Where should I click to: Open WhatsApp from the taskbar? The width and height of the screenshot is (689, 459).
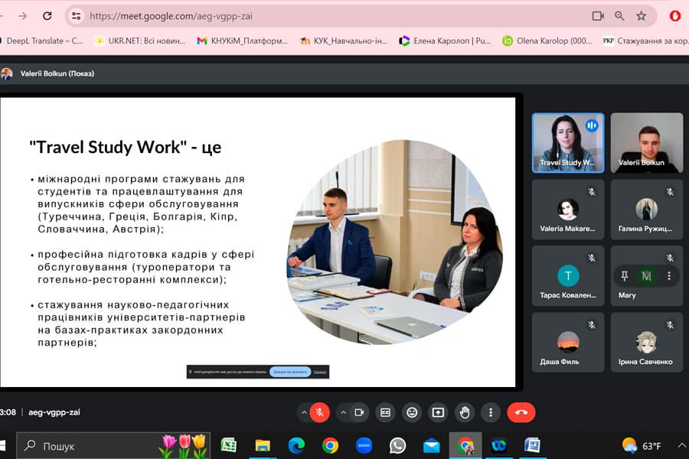[x=397, y=445]
